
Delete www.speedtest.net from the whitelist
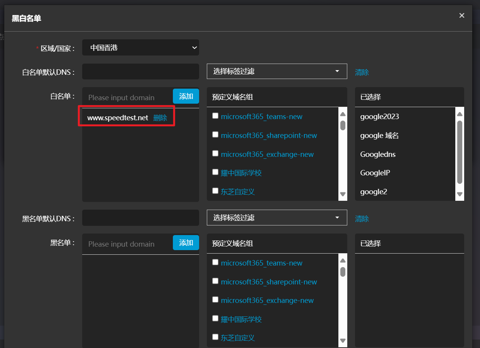coord(160,118)
